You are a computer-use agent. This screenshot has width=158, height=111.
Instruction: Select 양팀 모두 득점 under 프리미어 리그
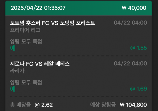point(26,41)
